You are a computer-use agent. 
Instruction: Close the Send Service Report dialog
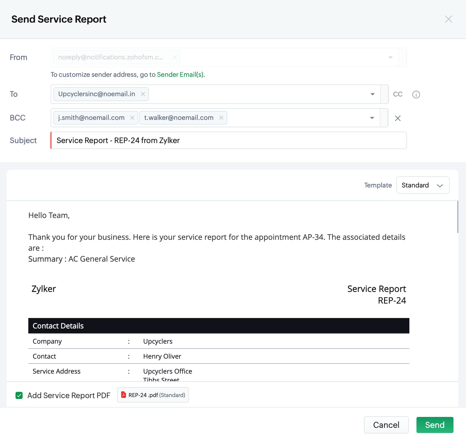click(x=448, y=19)
